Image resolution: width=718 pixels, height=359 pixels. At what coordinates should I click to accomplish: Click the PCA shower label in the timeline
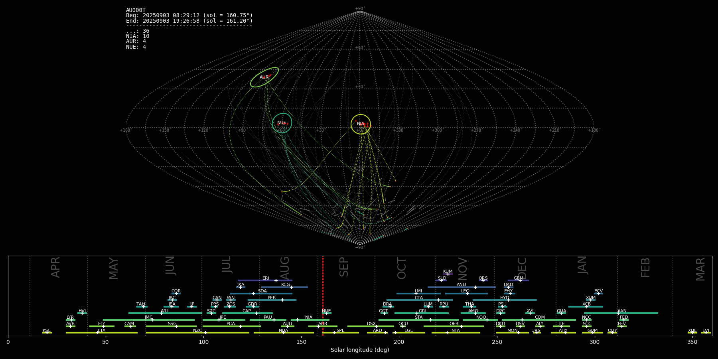pos(231,324)
